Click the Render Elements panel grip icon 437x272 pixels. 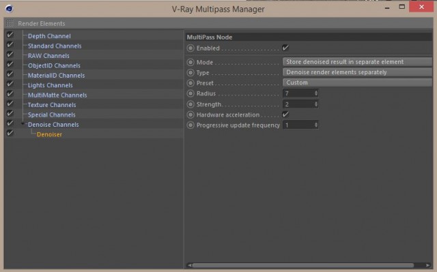10,23
